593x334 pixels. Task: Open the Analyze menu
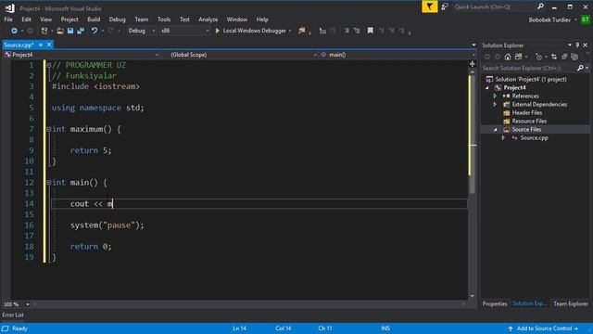pyautogui.click(x=208, y=19)
